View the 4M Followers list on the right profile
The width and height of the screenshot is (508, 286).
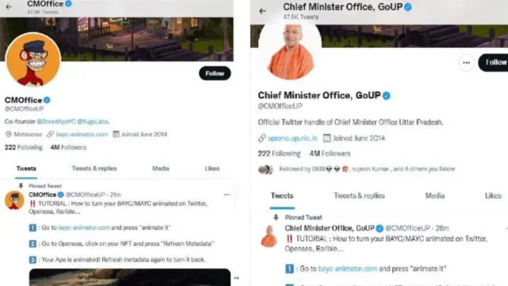coord(330,153)
